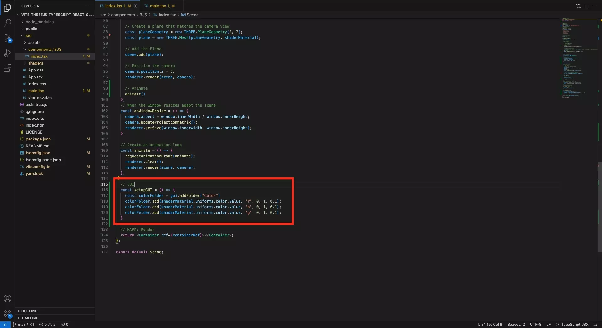This screenshot has width=602, height=328.
Task: Expand the TIMELINE section
Action: 55,318
